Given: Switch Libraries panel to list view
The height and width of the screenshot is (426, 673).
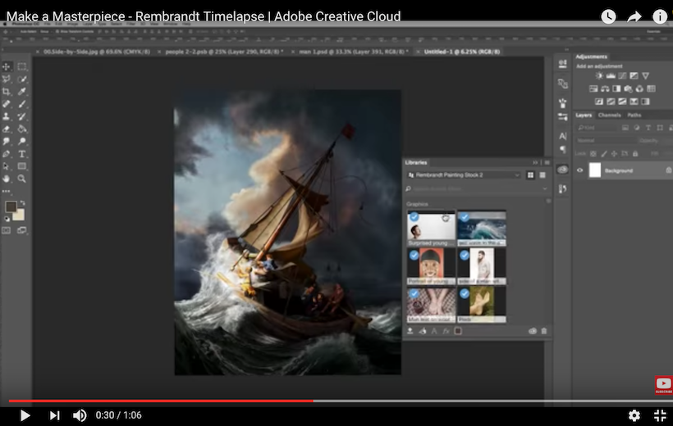Looking at the screenshot, I should click(543, 174).
